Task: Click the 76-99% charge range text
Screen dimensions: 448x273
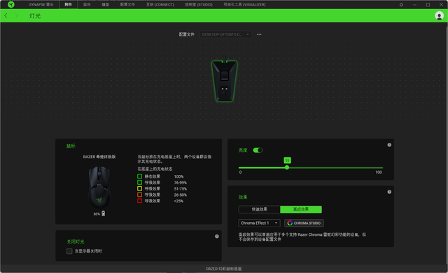Action: (181, 183)
